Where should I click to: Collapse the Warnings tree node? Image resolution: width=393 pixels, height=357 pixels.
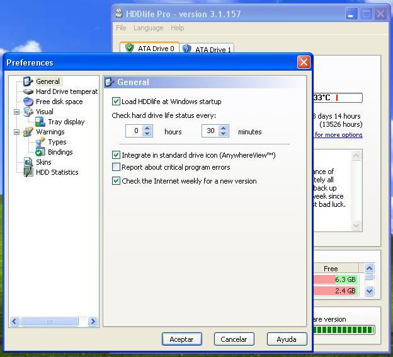click(16, 132)
